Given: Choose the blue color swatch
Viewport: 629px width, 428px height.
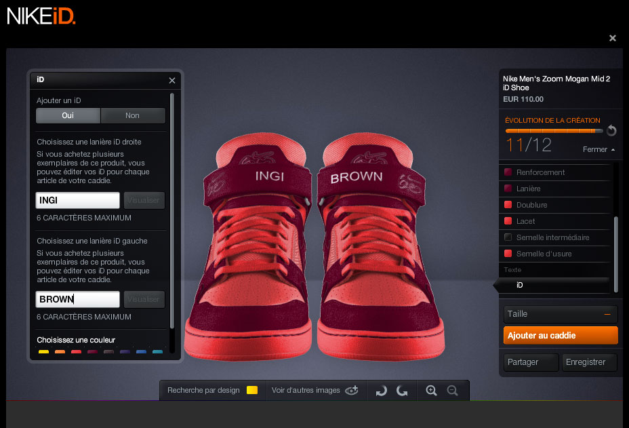Looking at the screenshot, I should tap(141, 352).
